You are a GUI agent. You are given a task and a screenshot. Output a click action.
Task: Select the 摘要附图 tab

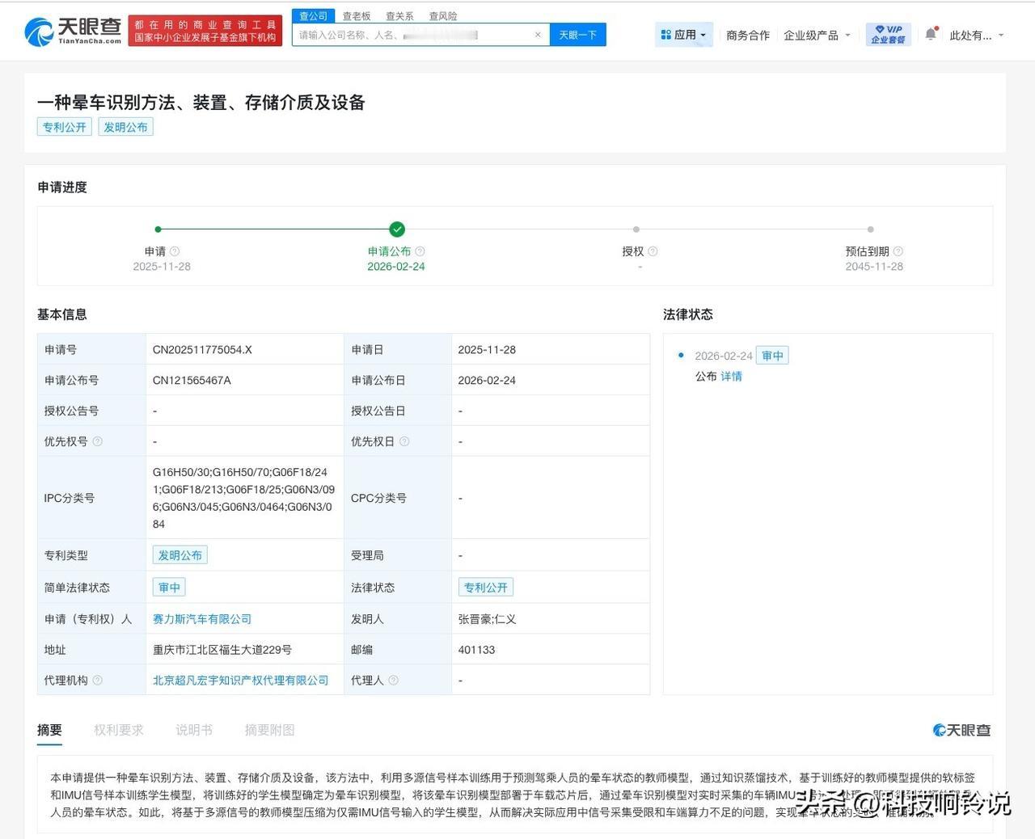tap(269, 729)
